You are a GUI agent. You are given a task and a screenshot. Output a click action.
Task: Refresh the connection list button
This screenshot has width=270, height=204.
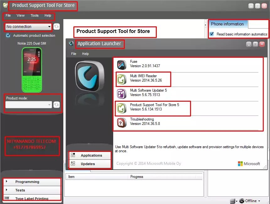click(x=56, y=27)
